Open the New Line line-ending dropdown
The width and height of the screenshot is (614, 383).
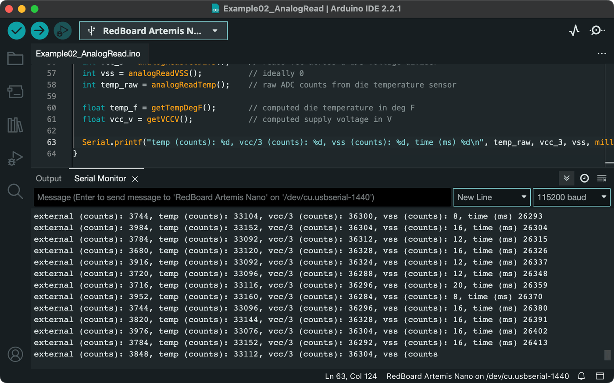tap(492, 197)
